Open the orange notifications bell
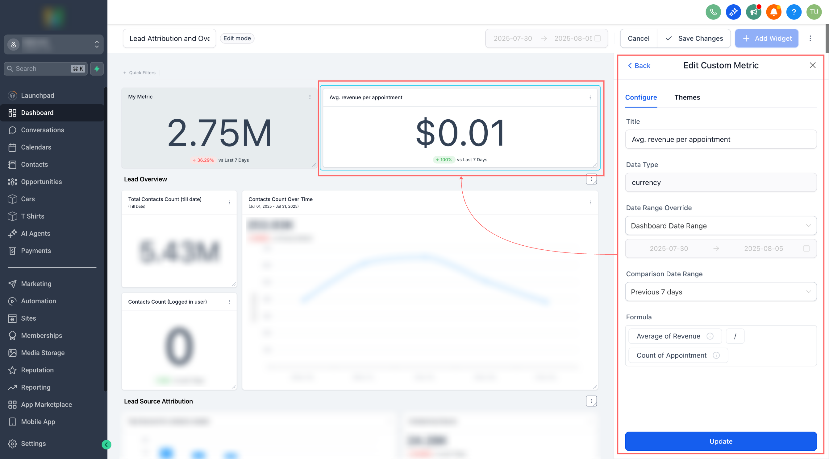The image size is (829, 459). coord(773,12)
